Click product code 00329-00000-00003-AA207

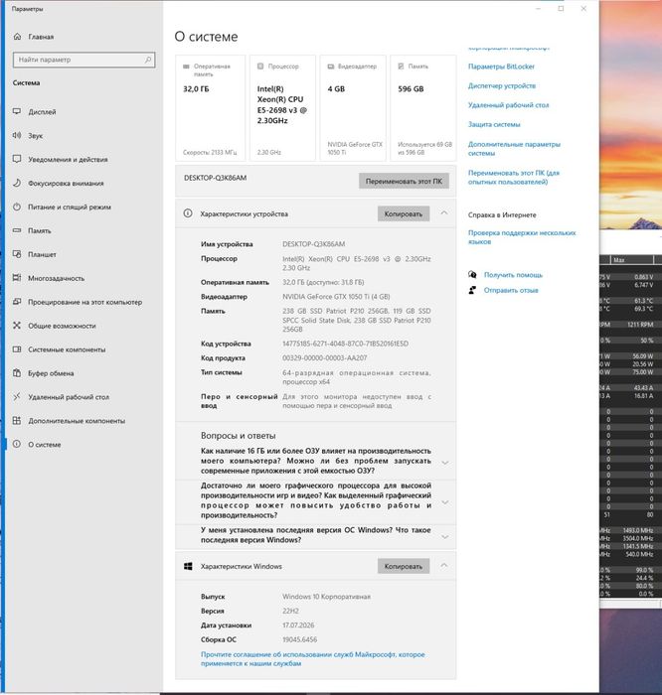[x=325, y=357]
